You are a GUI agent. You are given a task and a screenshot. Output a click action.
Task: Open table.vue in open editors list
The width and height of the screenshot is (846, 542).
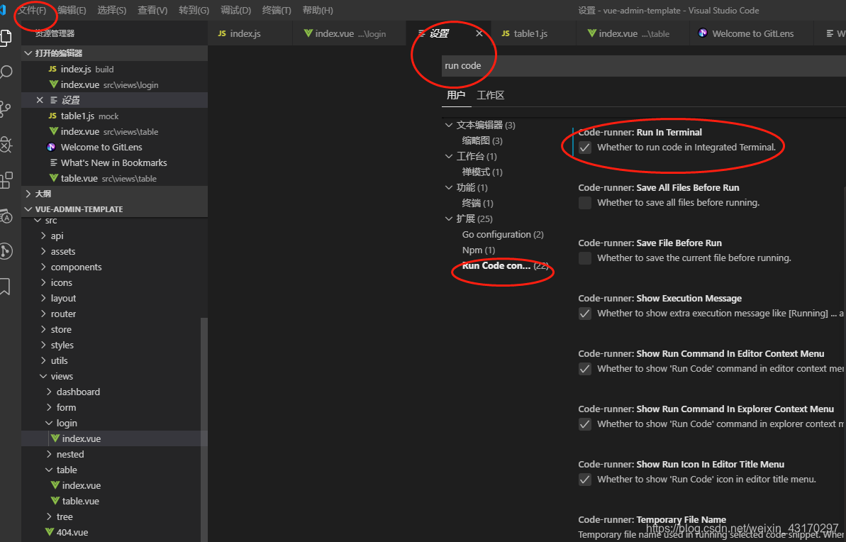(114, 178)
